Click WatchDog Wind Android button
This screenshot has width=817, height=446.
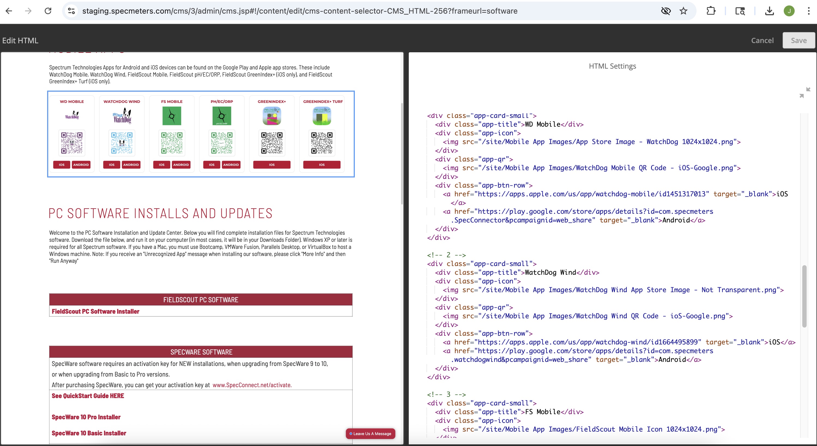[131, 164]
